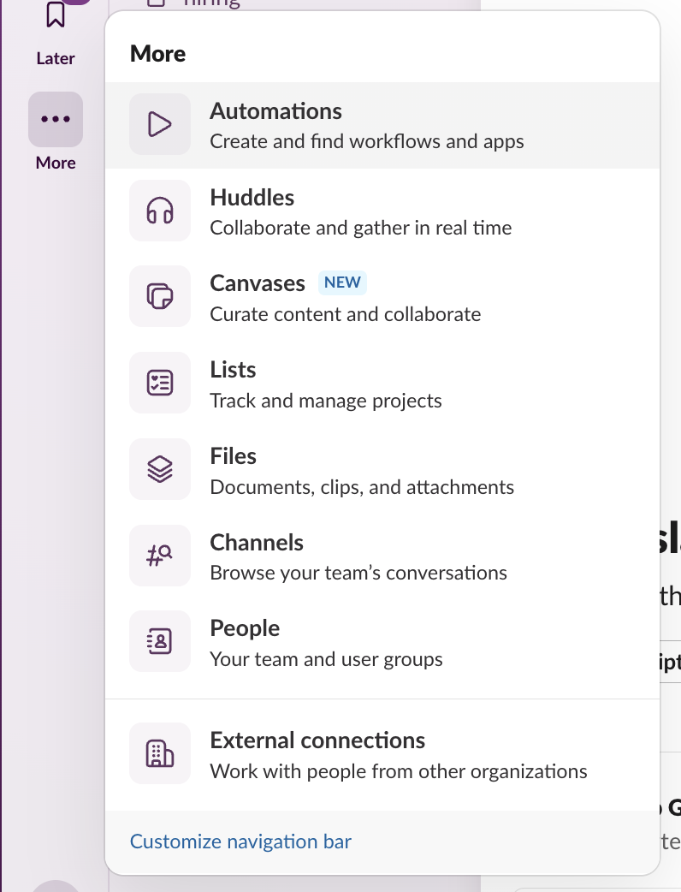Click the NEW badge beside Canvases

342,282
